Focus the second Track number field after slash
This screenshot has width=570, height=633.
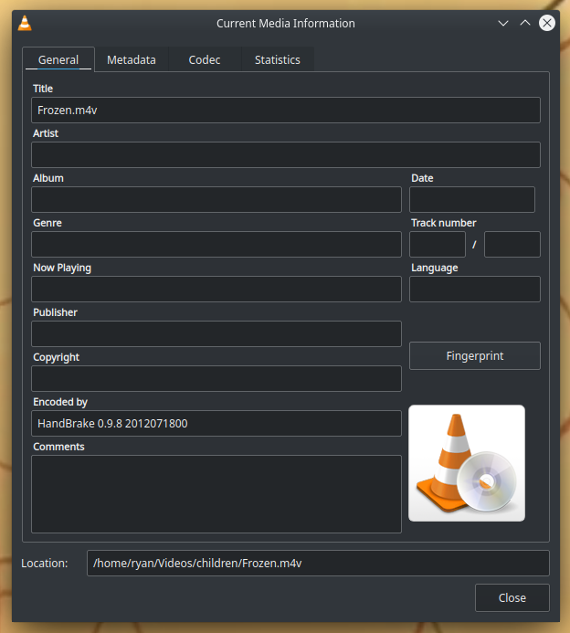(512, 244)
